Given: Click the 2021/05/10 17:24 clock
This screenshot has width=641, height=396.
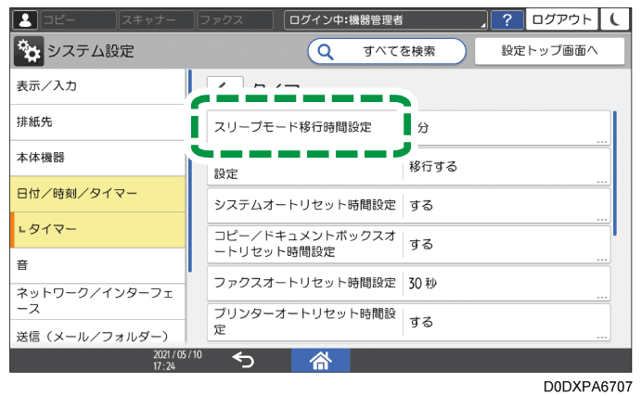Looking at the screenshot, I should pos(177,360).
